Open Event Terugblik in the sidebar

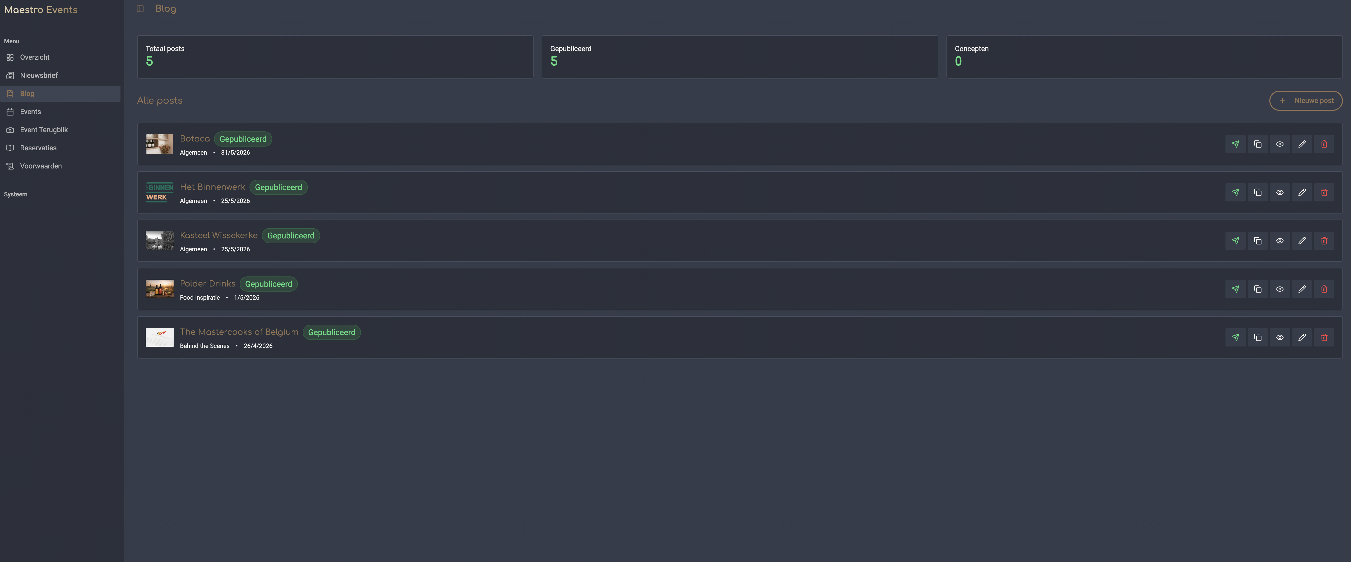[x=60, y=130]
